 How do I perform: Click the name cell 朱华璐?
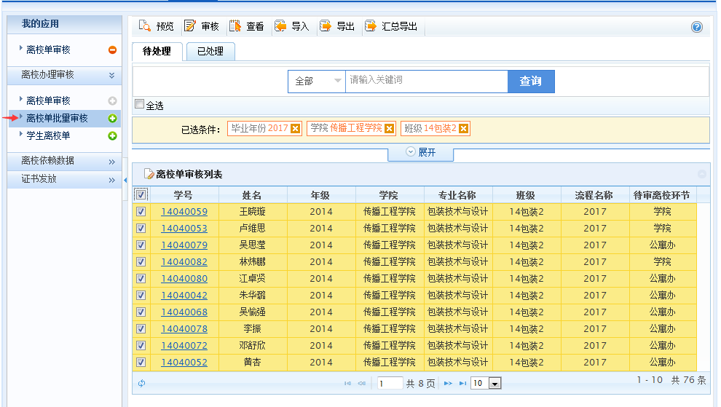[253, 296]
